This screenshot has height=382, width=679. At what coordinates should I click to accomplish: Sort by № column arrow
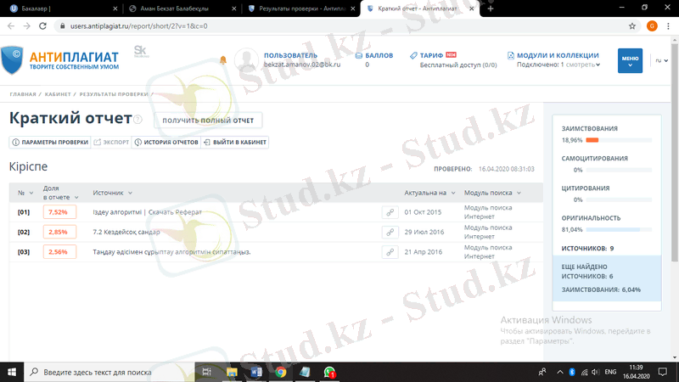pyautogui.click(x=31, y=194)
